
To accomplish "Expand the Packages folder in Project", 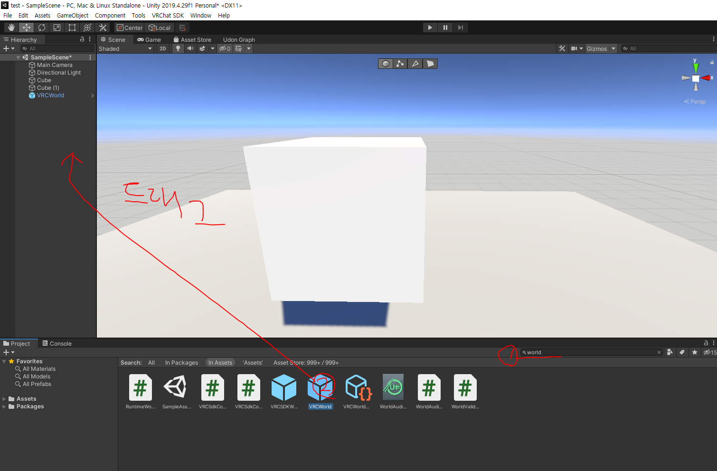I will click(x=4, y=406).
